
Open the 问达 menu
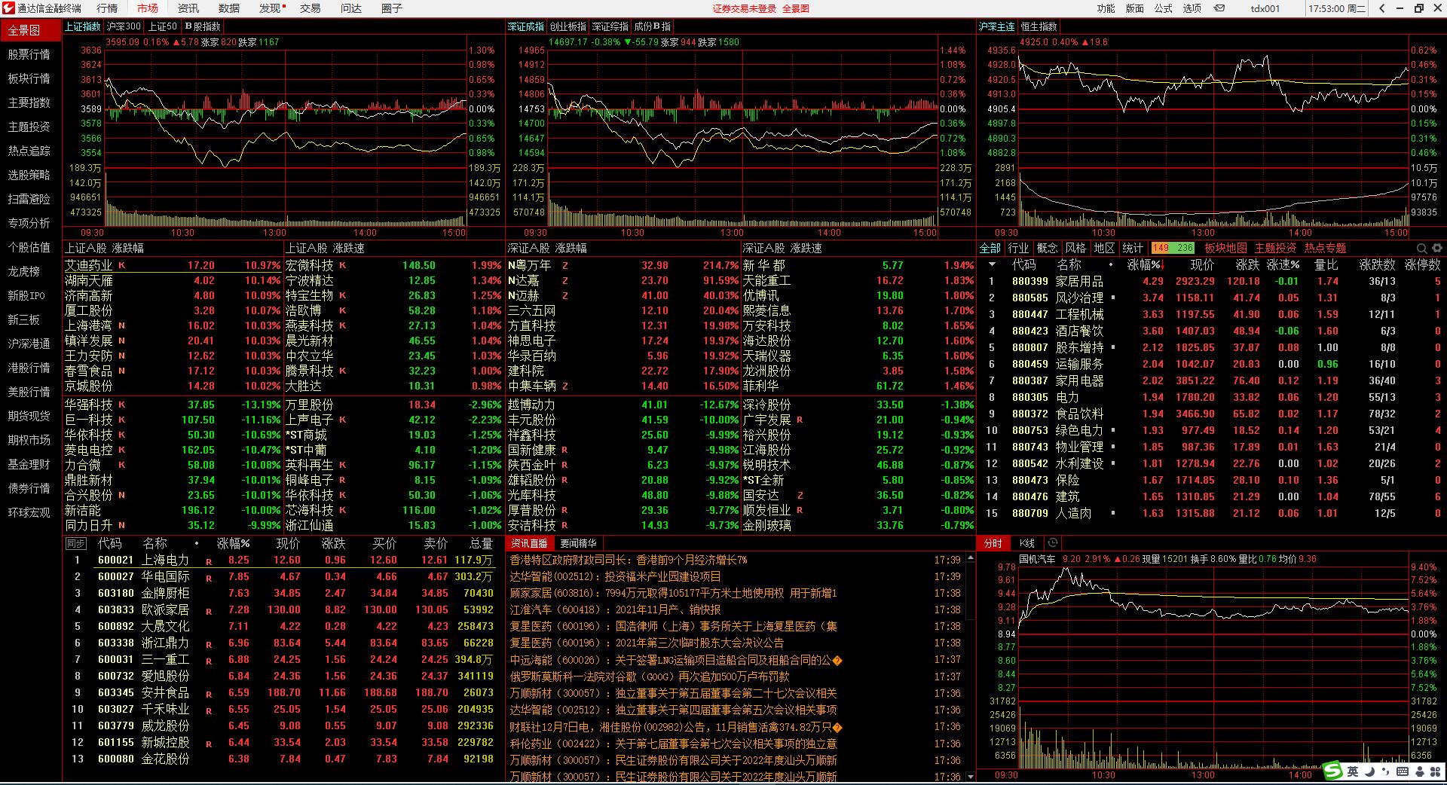point(351,8)
